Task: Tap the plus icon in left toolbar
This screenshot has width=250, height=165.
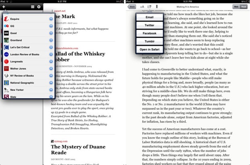Action: pos(4,7)
